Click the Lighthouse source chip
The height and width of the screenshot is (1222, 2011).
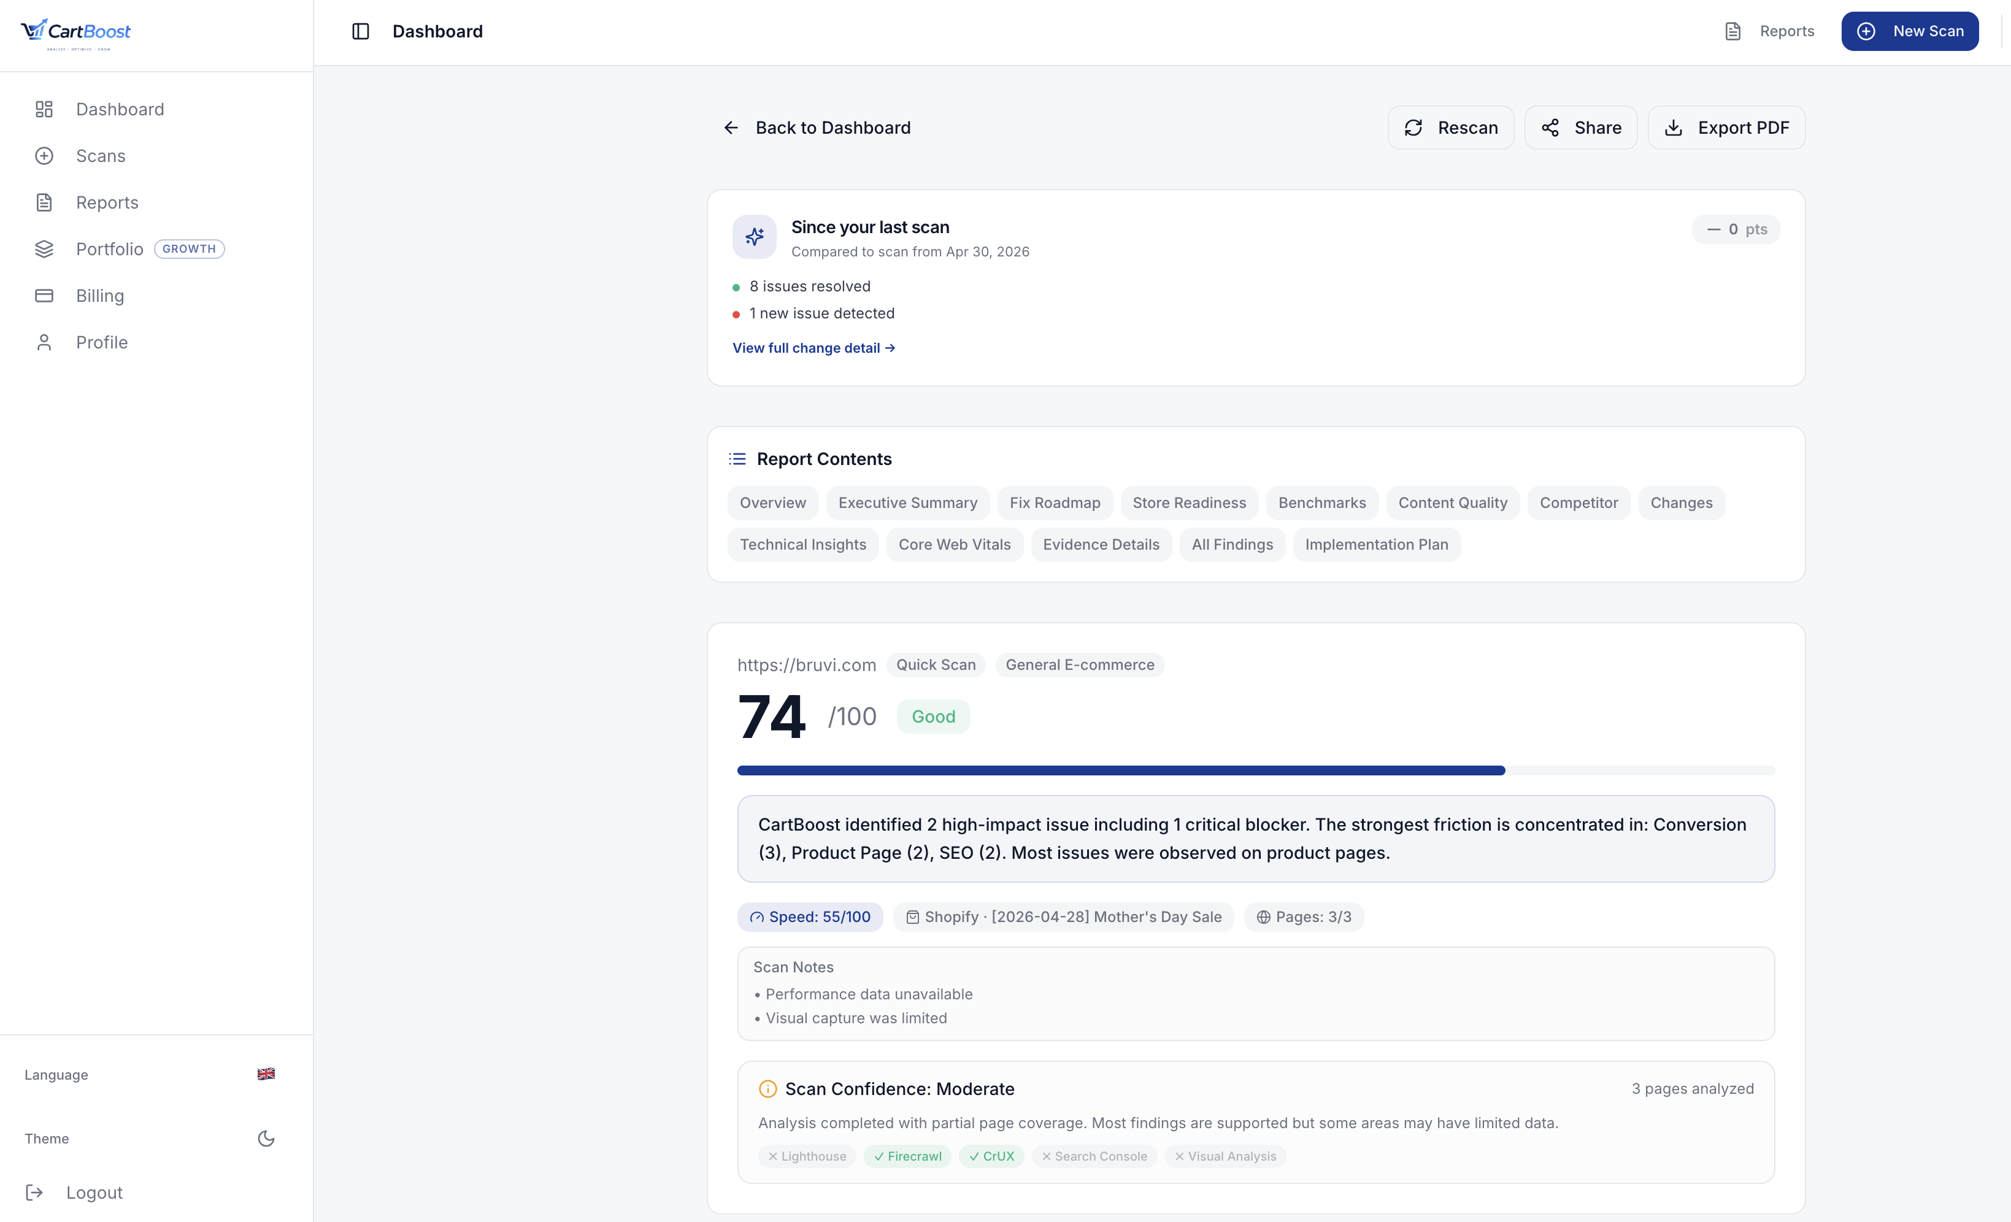[807, 1156]
